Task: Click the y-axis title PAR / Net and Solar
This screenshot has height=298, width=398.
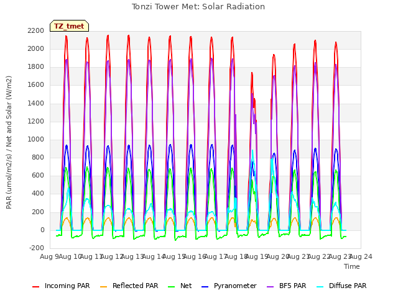Action: click(x=9, y=142)
